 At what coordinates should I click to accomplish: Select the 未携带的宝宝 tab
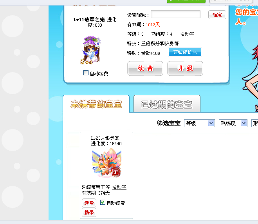tap(96, 104)
